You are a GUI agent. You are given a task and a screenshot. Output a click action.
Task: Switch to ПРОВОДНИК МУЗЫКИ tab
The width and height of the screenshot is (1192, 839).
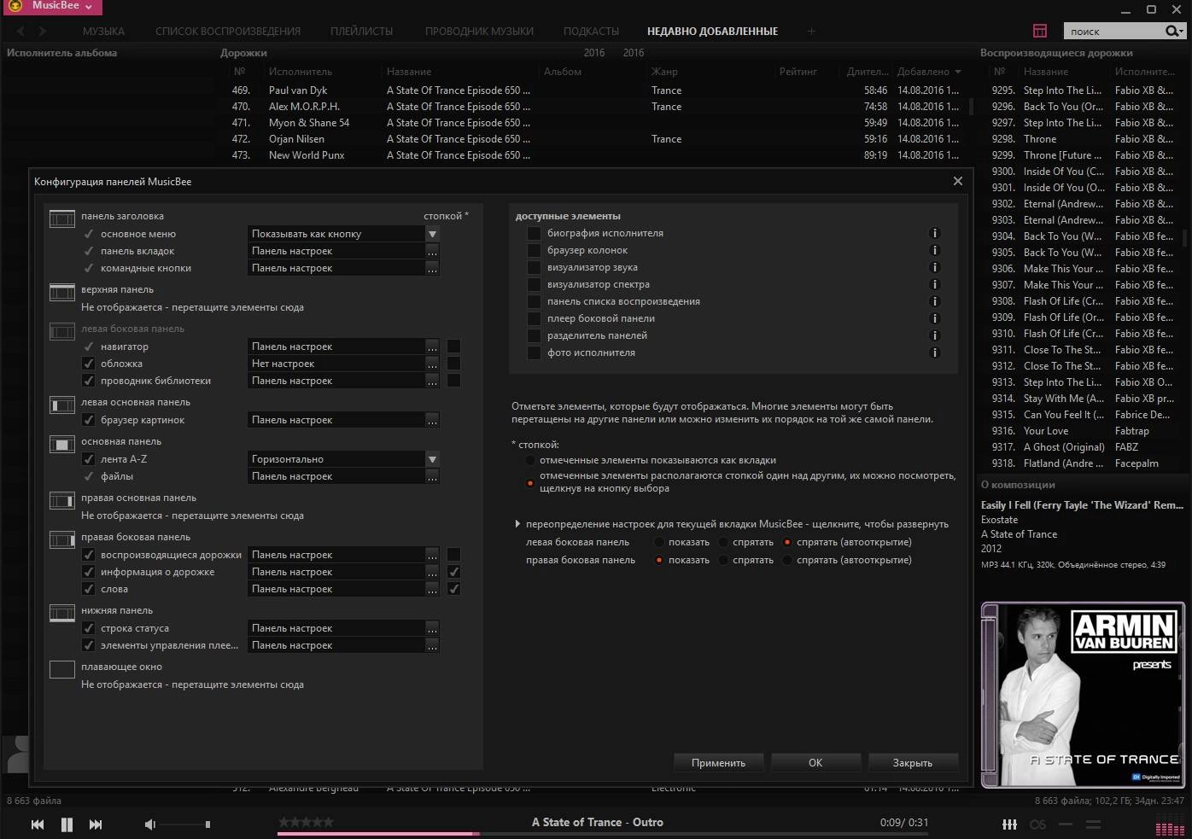(479, 31)
